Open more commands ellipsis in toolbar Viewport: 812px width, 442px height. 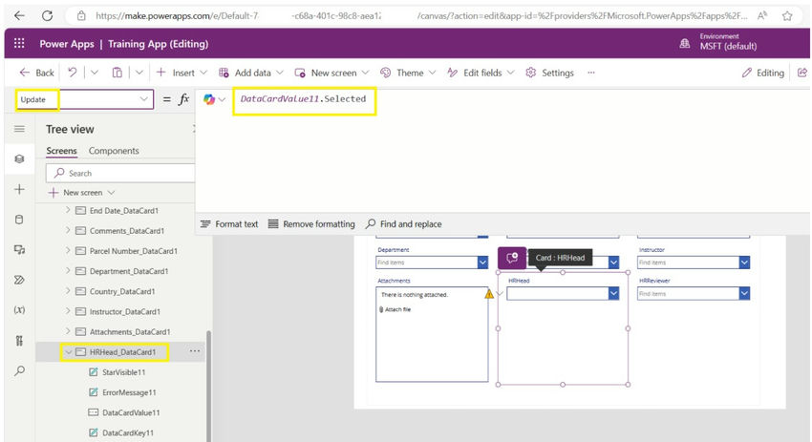pyautogui.click(x=591, y=73)
